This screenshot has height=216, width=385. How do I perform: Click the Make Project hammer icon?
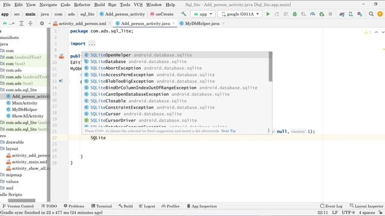point(183,14)
